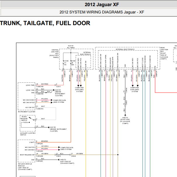Click the 'MS CAN IN POS' pin label
Screen dimensions: 177x177
coord(29,103)
